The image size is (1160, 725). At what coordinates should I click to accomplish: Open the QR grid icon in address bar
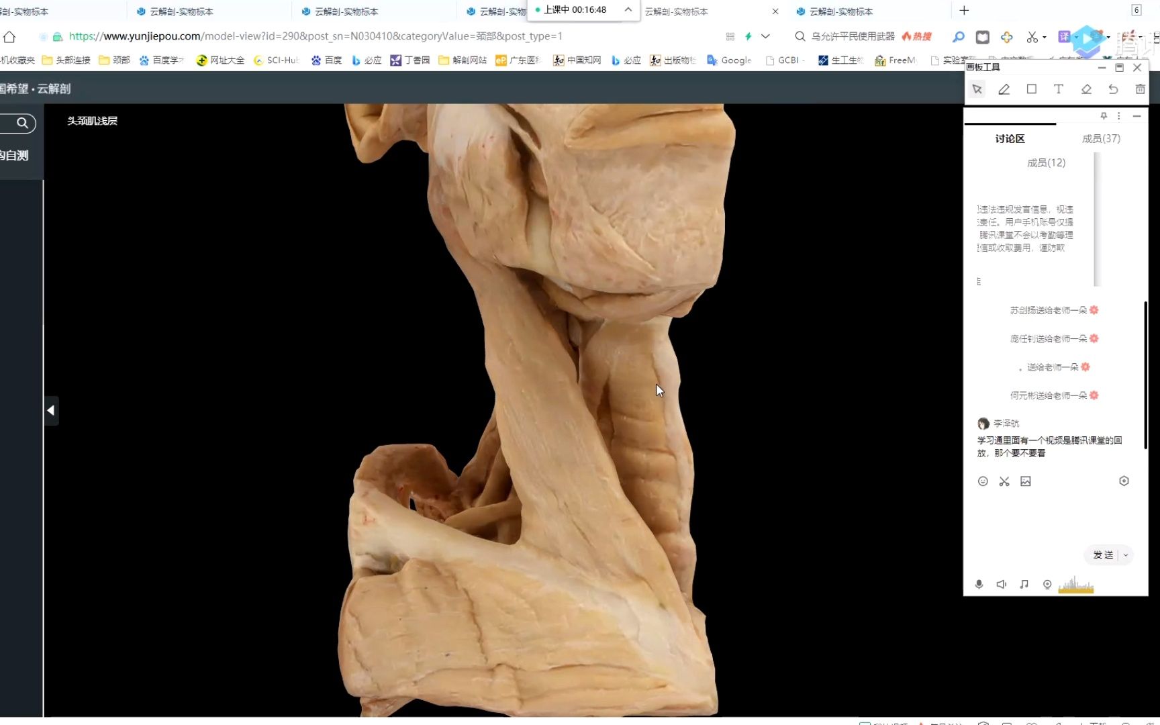[730, 37]
